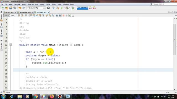Screen dimensions: 177x99
Task: Click the volume icon in system tray
Action: [x=165, y=97]
